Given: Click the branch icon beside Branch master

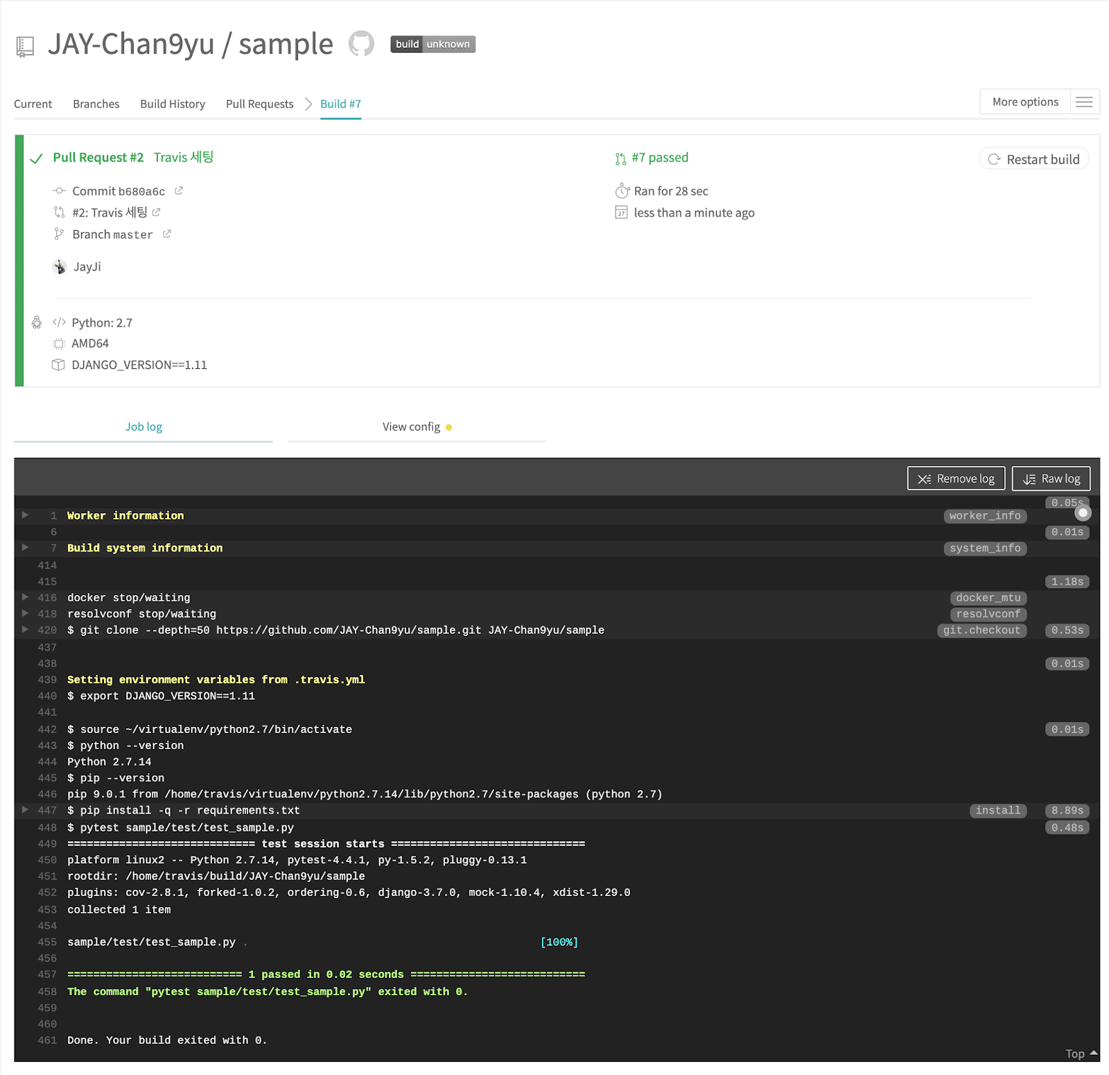Looking at the screenshot, I should tap(59, 234).
